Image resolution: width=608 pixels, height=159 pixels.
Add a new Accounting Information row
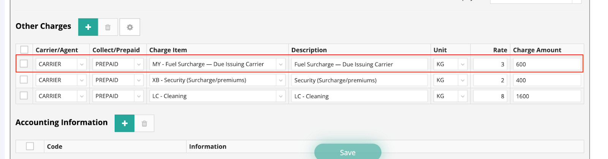click(x=125, y=123)
